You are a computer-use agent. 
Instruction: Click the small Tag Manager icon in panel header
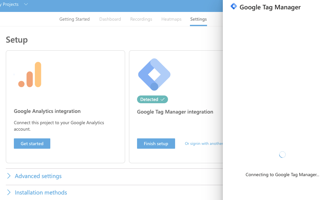[x=234, y=7]
